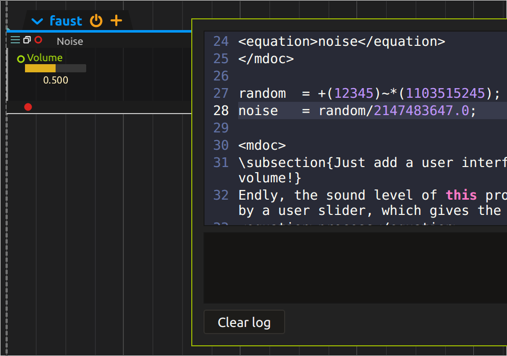Click the orange power icon beside faust
The width and height of the screenshot is (507, 356).
(96, 21)
